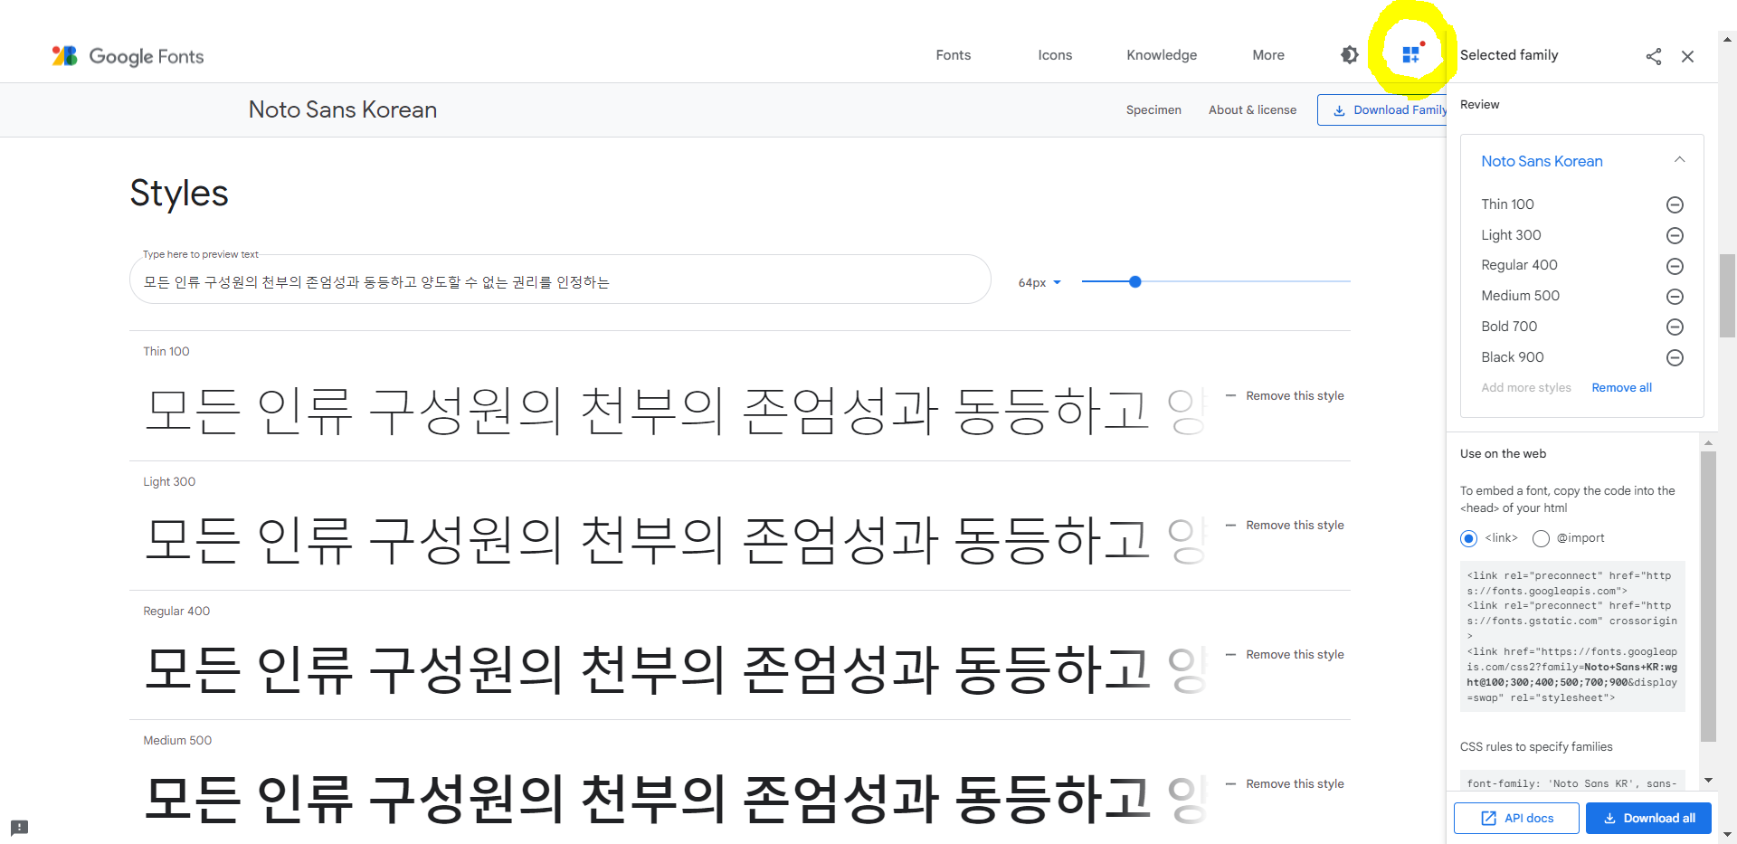Click the Google Fonts logo
This screenshot has height=844, width=1737.
click(128, 56)
